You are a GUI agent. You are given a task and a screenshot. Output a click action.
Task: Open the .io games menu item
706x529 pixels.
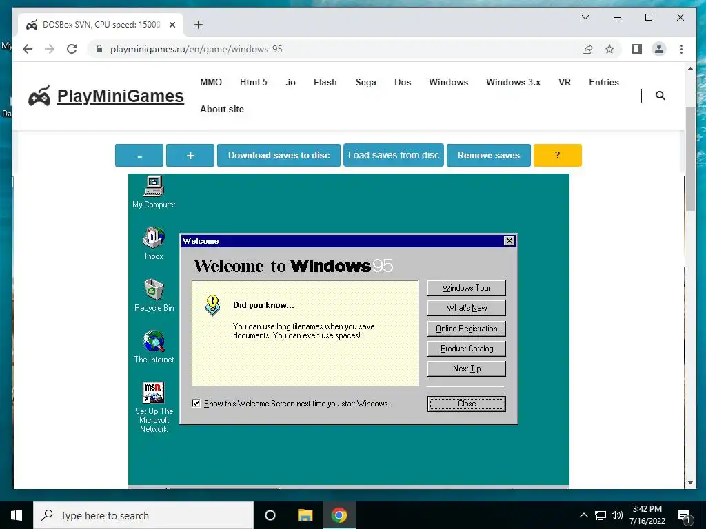[x=290, y=83]
